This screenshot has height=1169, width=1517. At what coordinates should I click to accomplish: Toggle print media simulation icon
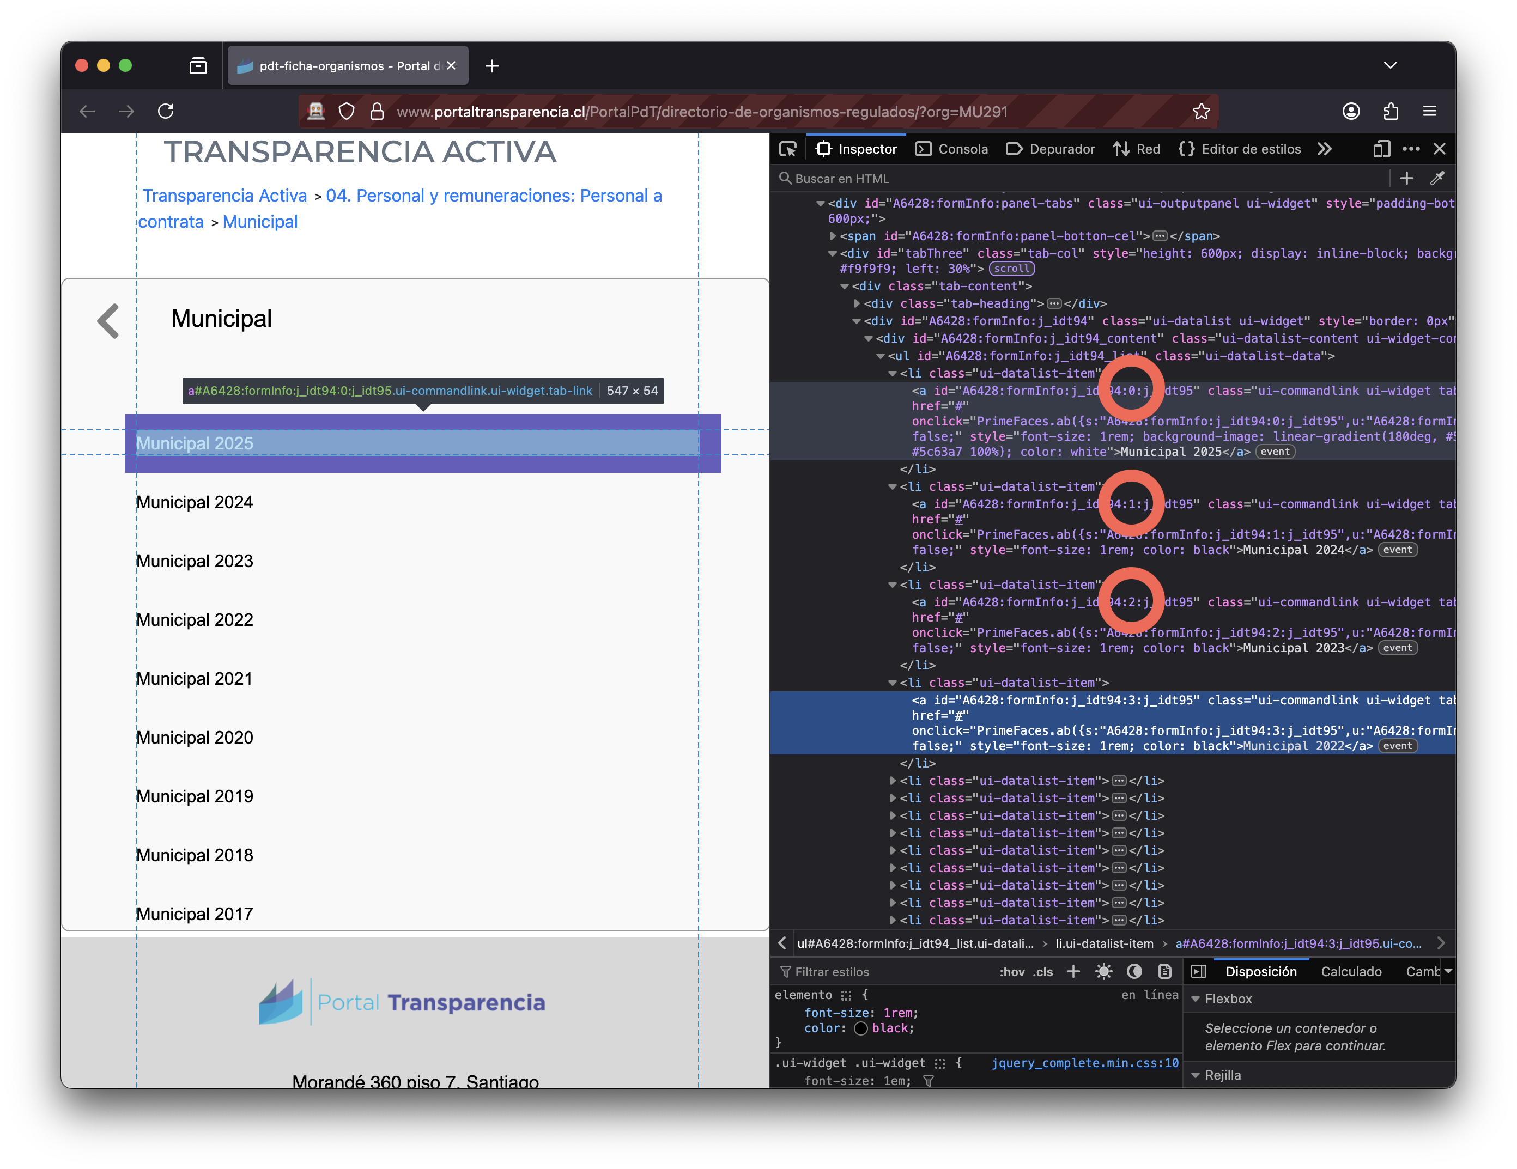pyautogui.click(x=1165, y=971)
